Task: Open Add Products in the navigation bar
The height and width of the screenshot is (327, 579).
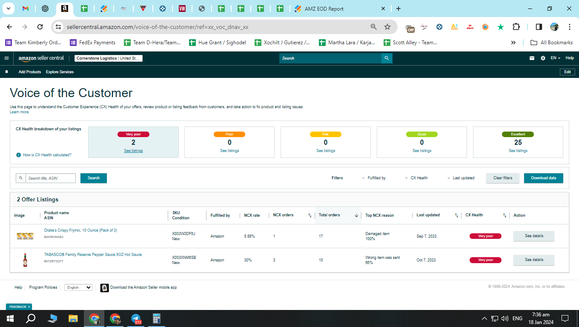Action: point(30,72)
